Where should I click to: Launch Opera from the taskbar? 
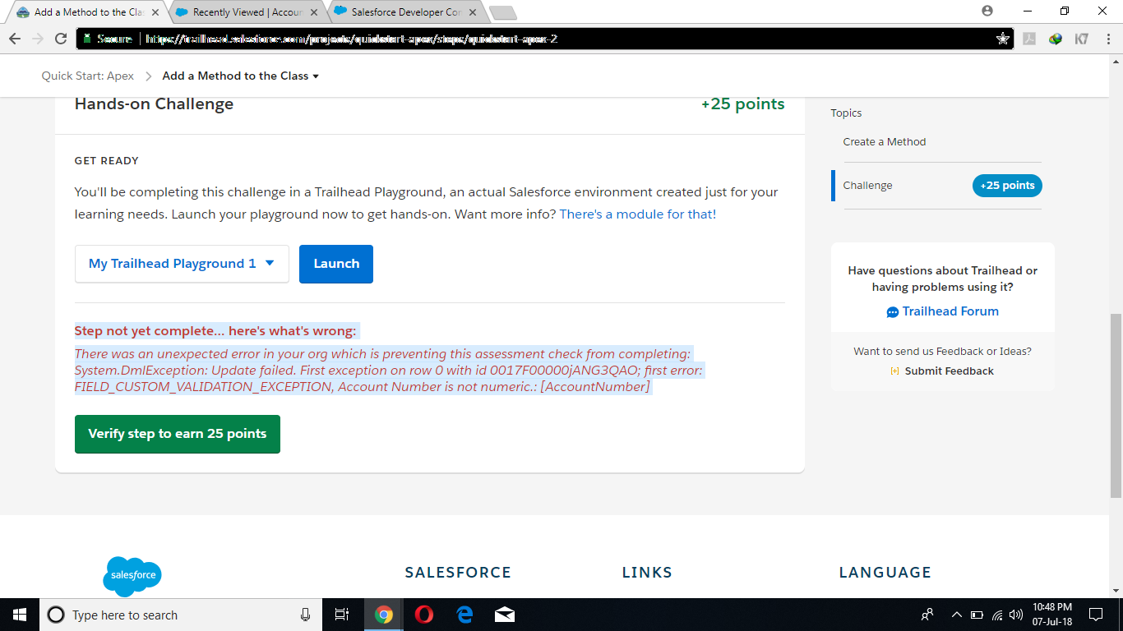tap(424, 615)
